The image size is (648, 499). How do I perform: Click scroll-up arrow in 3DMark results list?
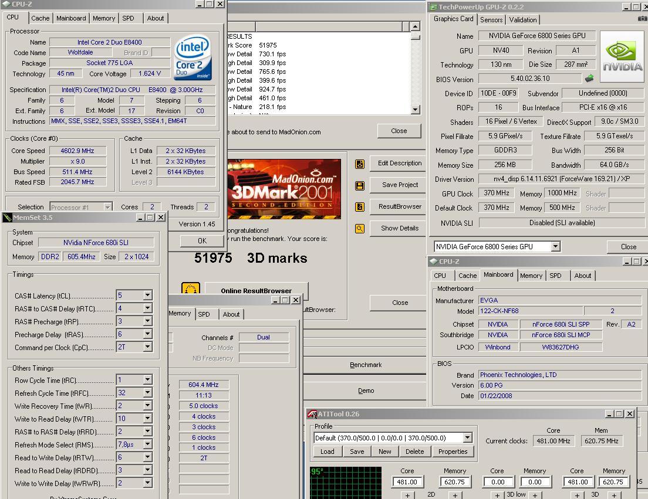(x=416, y=26)
